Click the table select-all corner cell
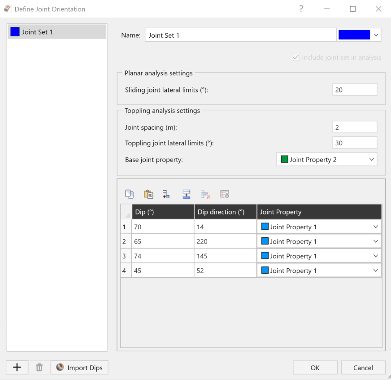This screenshot has width=391, height=380. point(126,212)
